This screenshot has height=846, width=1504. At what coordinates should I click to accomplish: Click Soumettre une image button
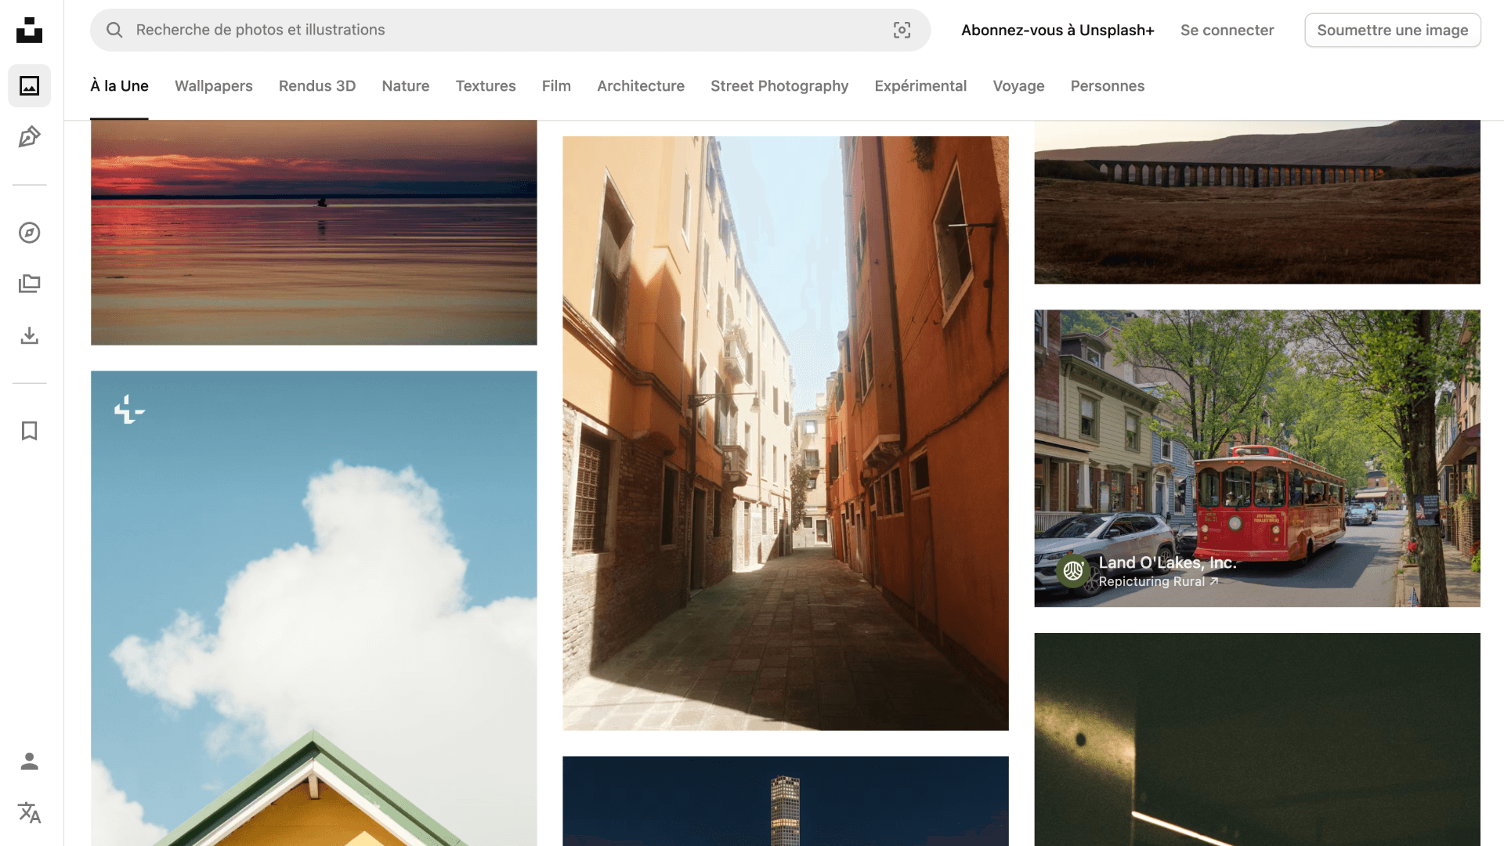[1392, 30]
